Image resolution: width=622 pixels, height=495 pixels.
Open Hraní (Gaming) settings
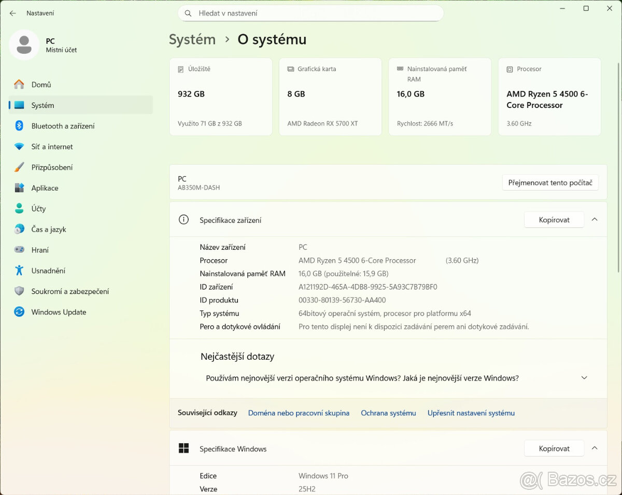pos(40,249)
